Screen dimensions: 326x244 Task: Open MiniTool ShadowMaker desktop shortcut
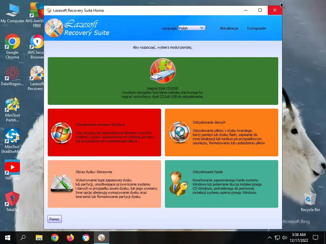12,141
